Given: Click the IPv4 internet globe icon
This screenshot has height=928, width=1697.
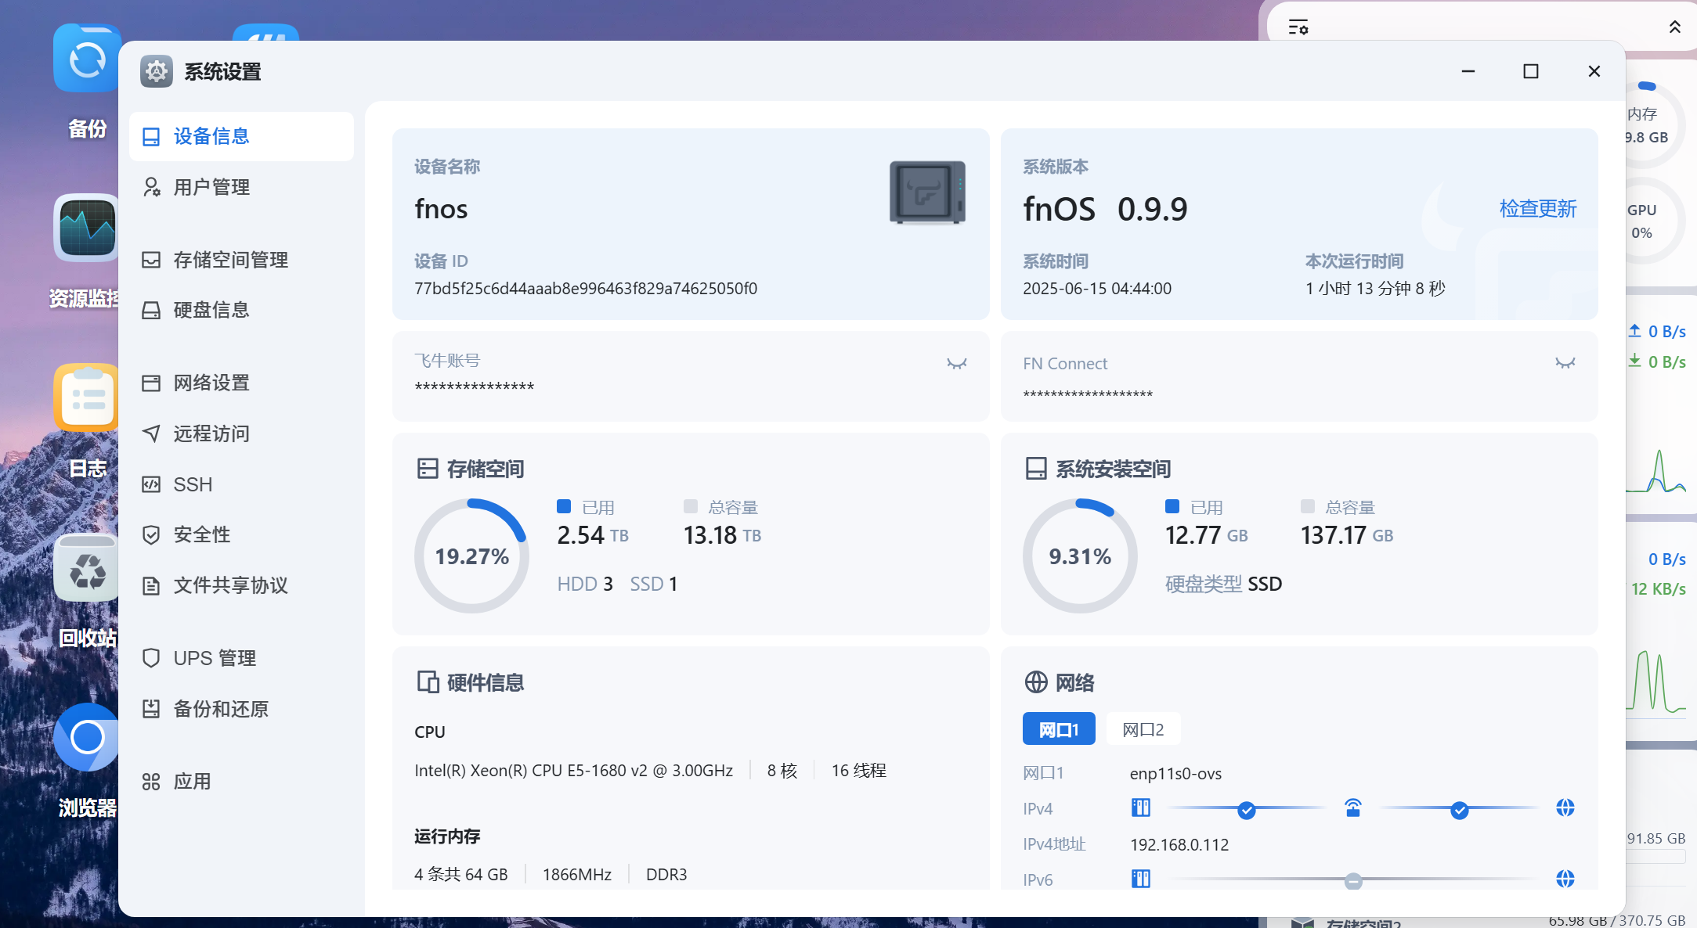Looking at the screenshot, I should 1565,808.
